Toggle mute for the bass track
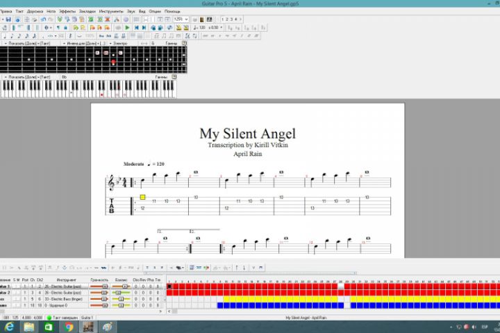Viewport: 500px width, 333px height. click(19, 299)
